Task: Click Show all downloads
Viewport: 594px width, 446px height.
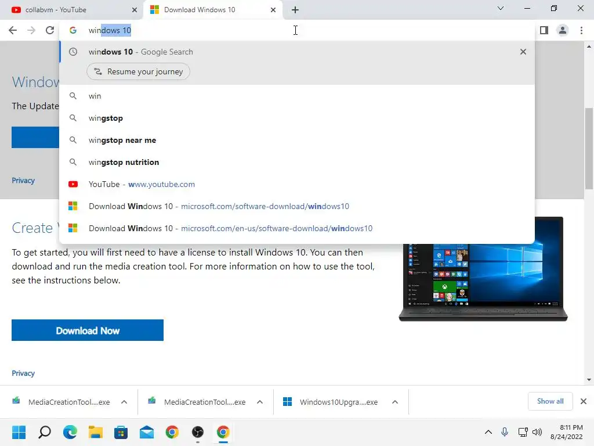Action: coord(550,401)
